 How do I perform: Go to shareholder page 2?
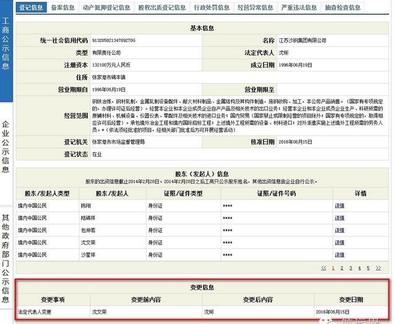[x=342, y=268]
